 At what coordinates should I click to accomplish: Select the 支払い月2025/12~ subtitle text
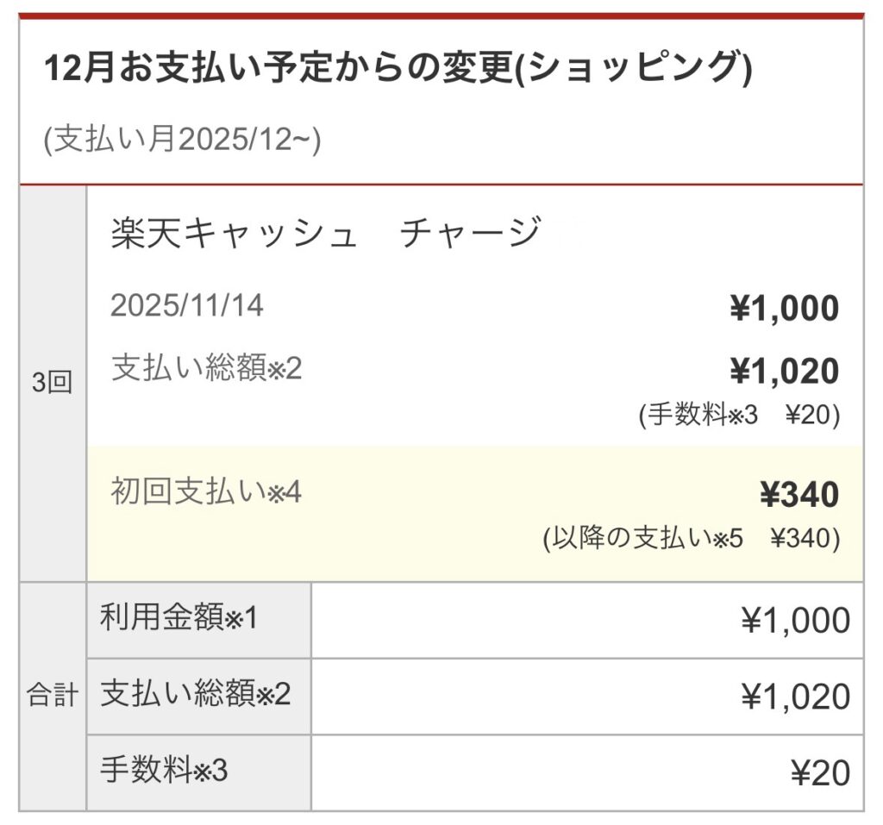[x=182, y=141]
